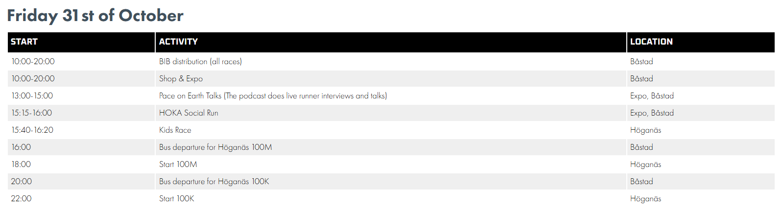The height and width of the screenshot is (214, 782).
Task: Select the 'Start 100K' activity
Action: click(x=176, y=199)
